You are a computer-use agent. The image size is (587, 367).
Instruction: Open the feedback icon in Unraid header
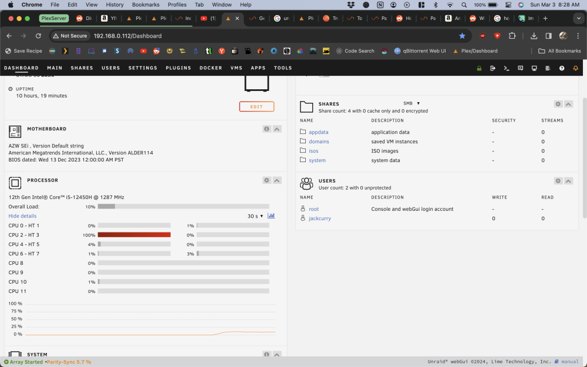coord(520,68)
